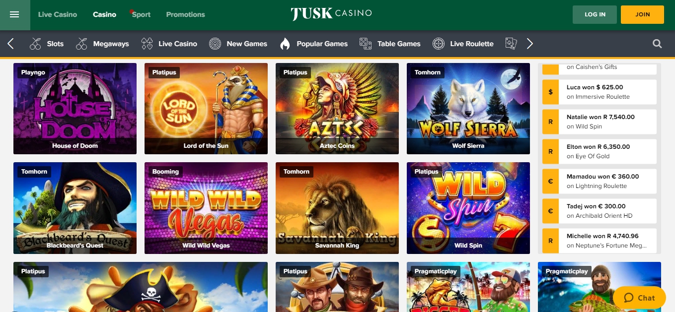Image resolution: width=675 pixels, height=312 pixels.
Task: Move category bar back with left chevron
Action: (10, 44)
